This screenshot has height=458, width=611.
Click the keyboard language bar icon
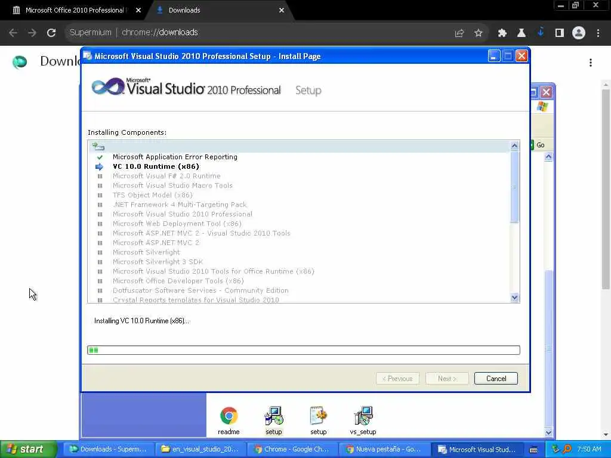pyautogui.click(x=533, y=450)
